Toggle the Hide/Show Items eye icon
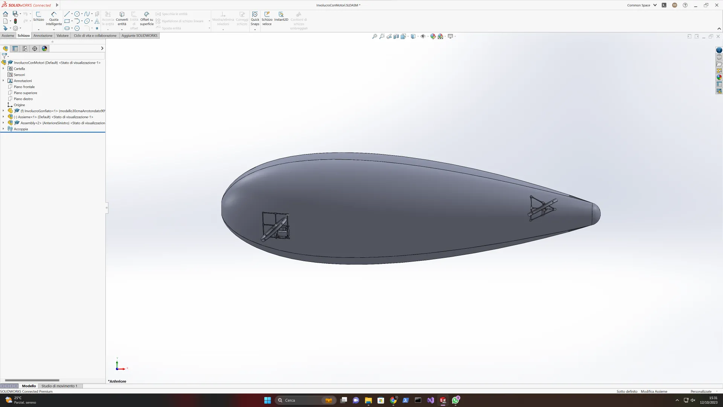The width and height of the screenshot is (723, 407). click(423, 37)
